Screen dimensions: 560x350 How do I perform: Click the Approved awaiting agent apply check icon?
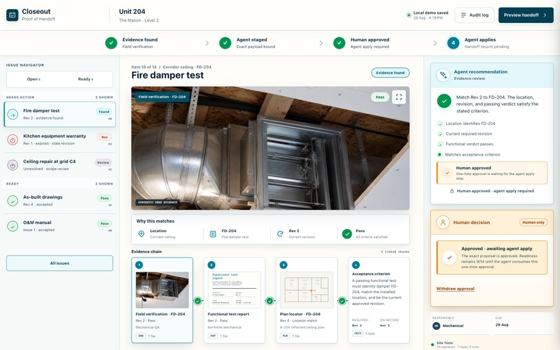coord(450,258)
